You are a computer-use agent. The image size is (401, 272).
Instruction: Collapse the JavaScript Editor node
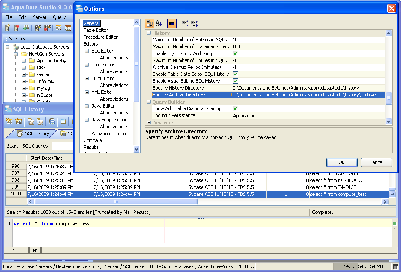(x=86, y=120)
